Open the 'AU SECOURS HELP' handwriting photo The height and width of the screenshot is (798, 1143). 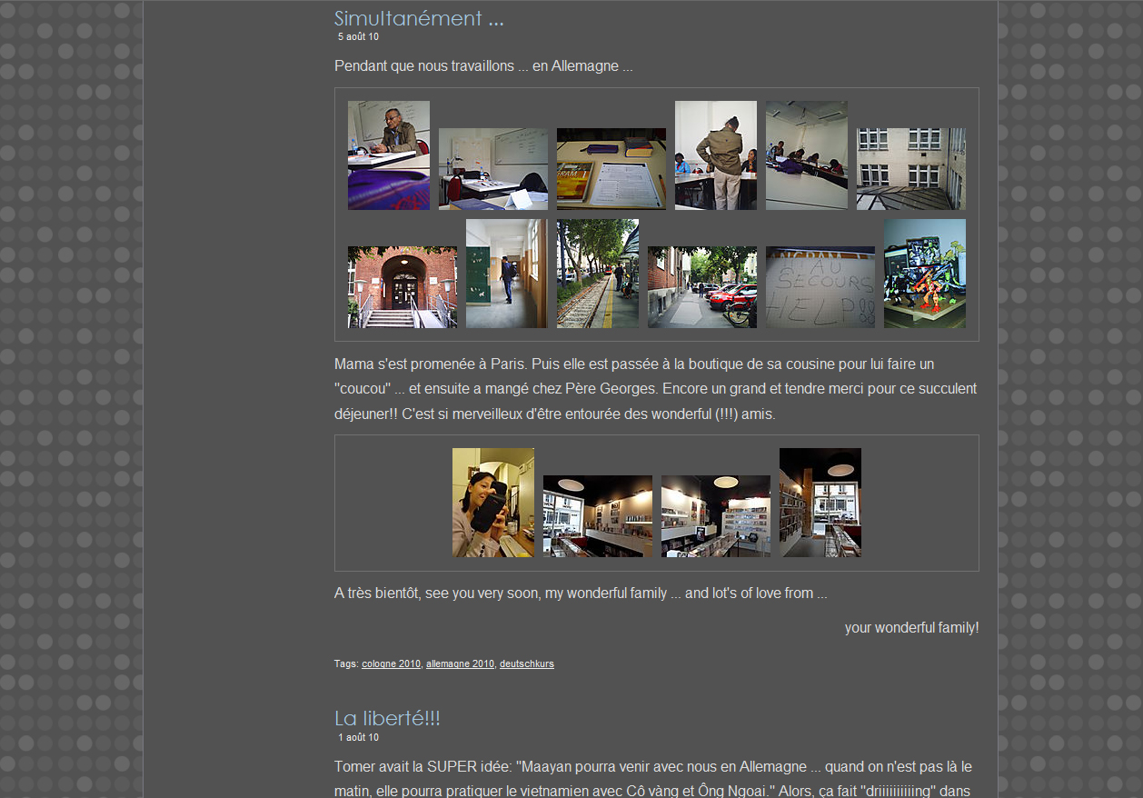(x=820, y=287)
